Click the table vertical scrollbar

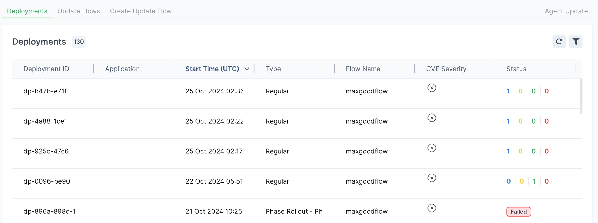[581, 96]
